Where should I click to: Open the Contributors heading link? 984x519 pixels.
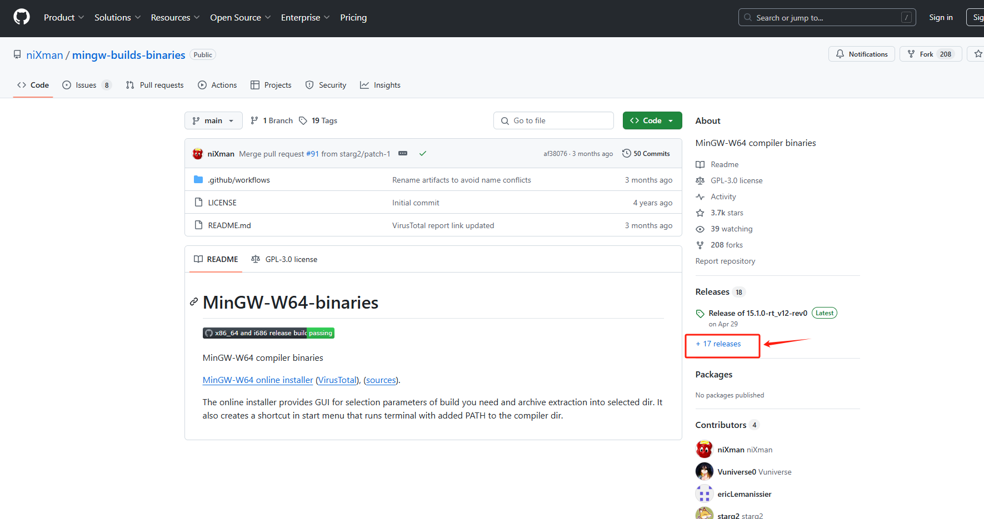[x=727, y=425]
